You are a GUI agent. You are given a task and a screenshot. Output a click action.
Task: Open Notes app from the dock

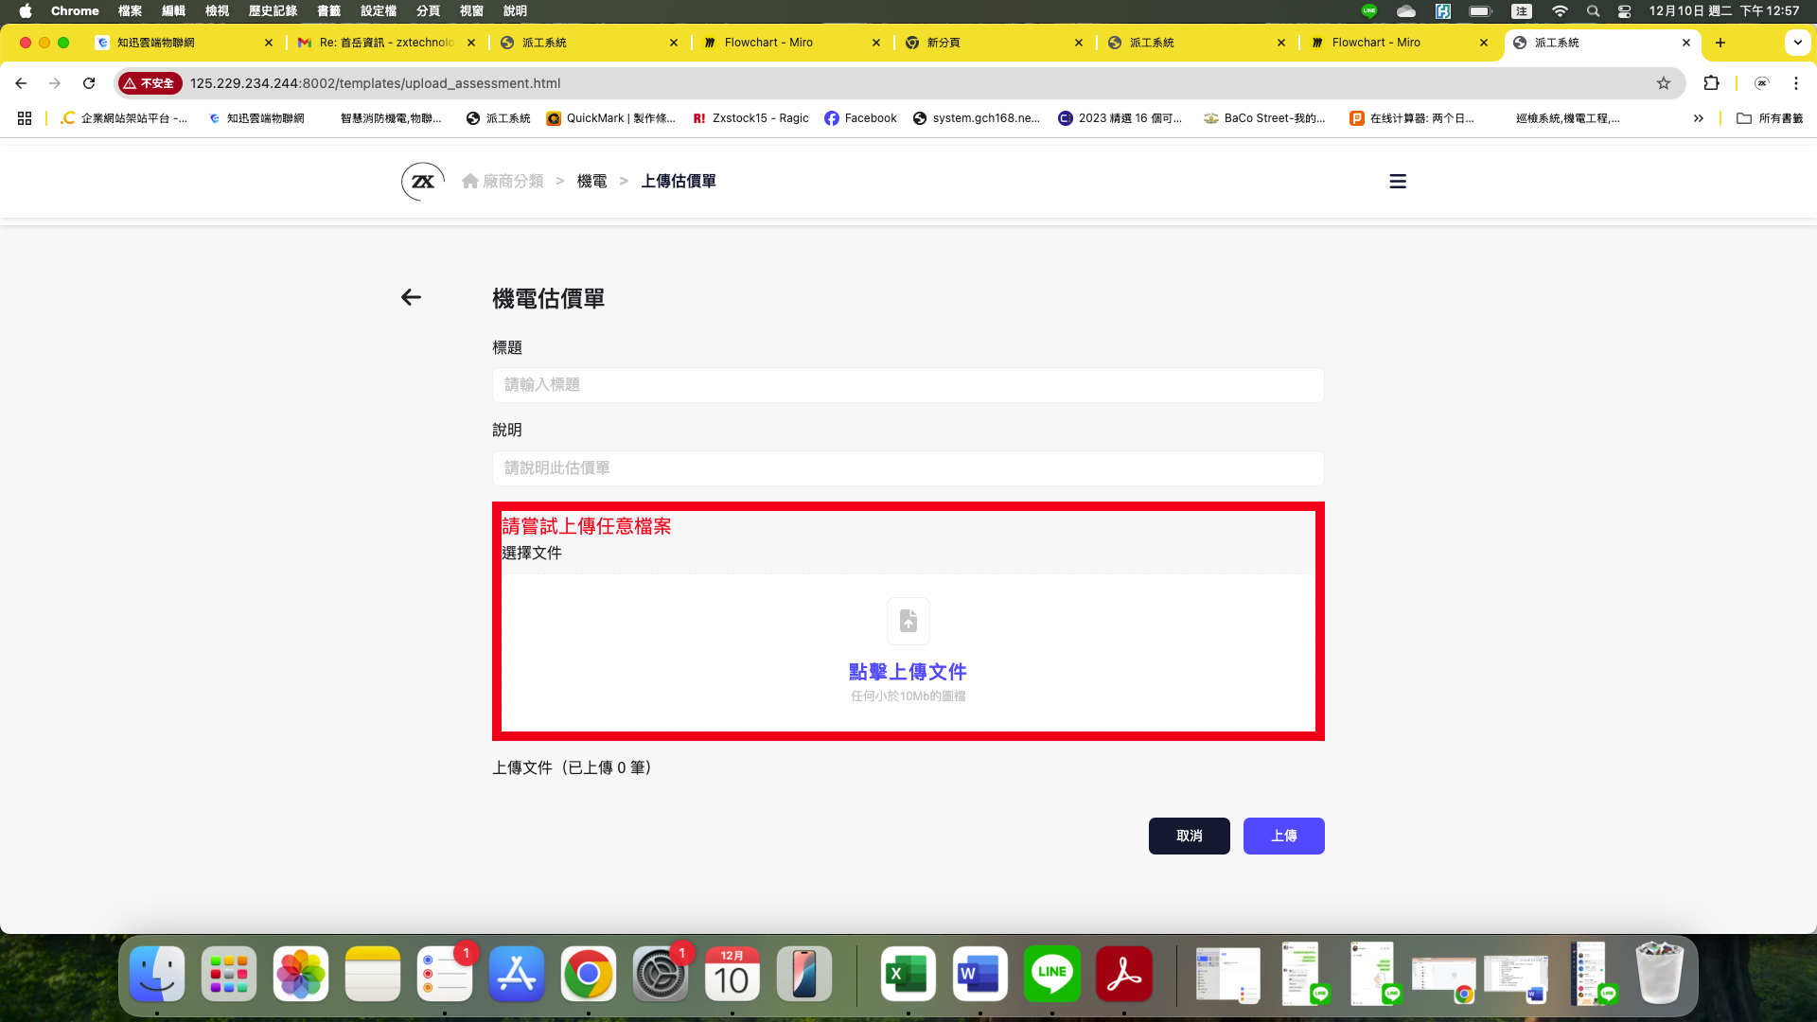pos(373,974)
